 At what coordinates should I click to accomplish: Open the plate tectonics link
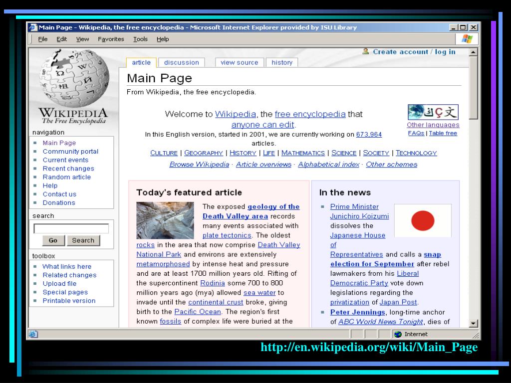(227, 235)
